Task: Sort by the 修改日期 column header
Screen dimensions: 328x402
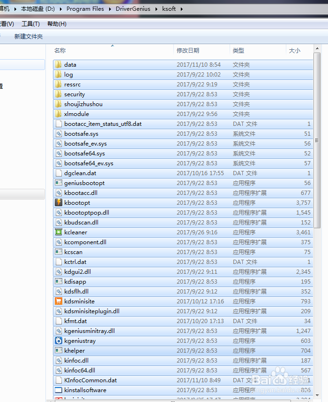Action: 201,50
